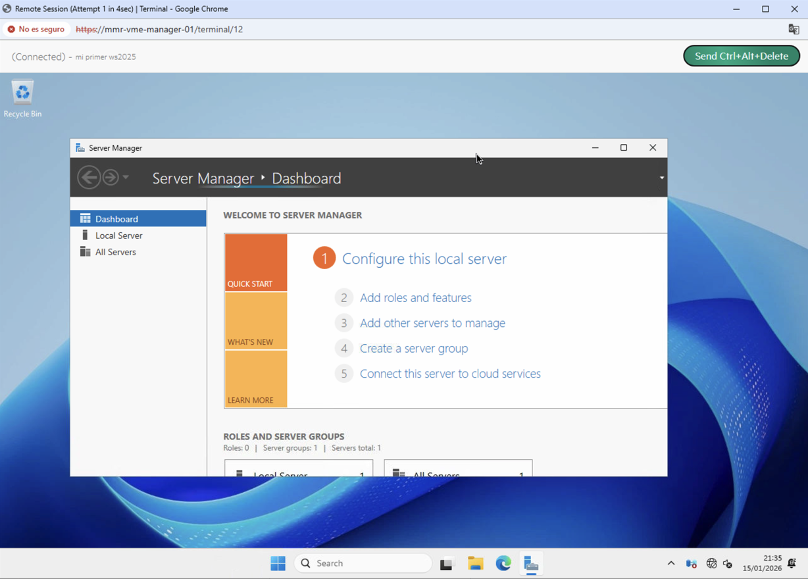808x579 pixels.
Task: Click the back navigation arrow in Server Manager
Action: 89,177
